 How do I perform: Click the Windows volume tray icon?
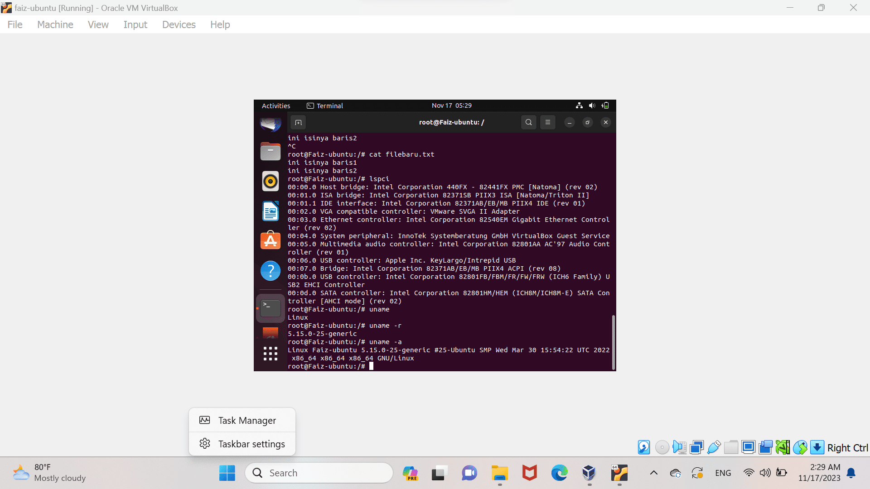pos(765,473)
